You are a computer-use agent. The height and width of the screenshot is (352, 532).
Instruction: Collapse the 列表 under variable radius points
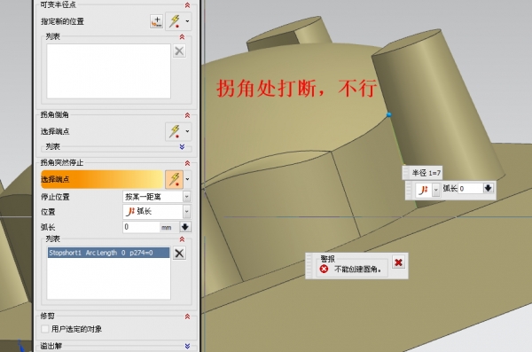click(182, 36)
